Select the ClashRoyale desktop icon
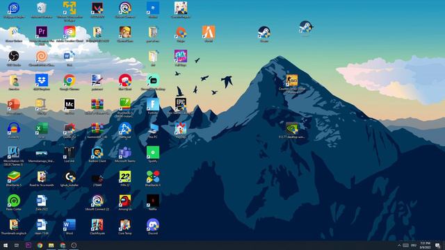445x250 pixels. (97, 225)
